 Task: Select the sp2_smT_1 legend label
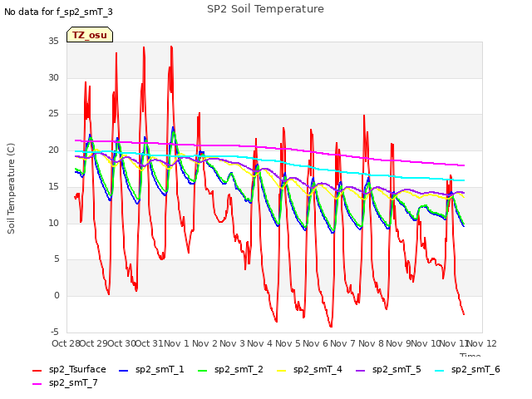pyautogui.click(x=160, y=369)
